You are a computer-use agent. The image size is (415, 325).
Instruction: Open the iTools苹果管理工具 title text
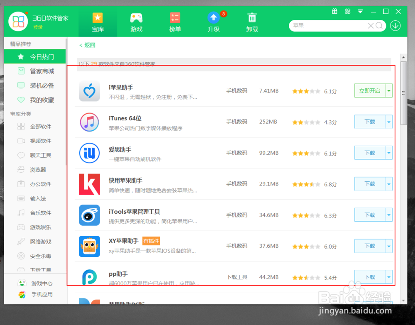click(134, 212)
